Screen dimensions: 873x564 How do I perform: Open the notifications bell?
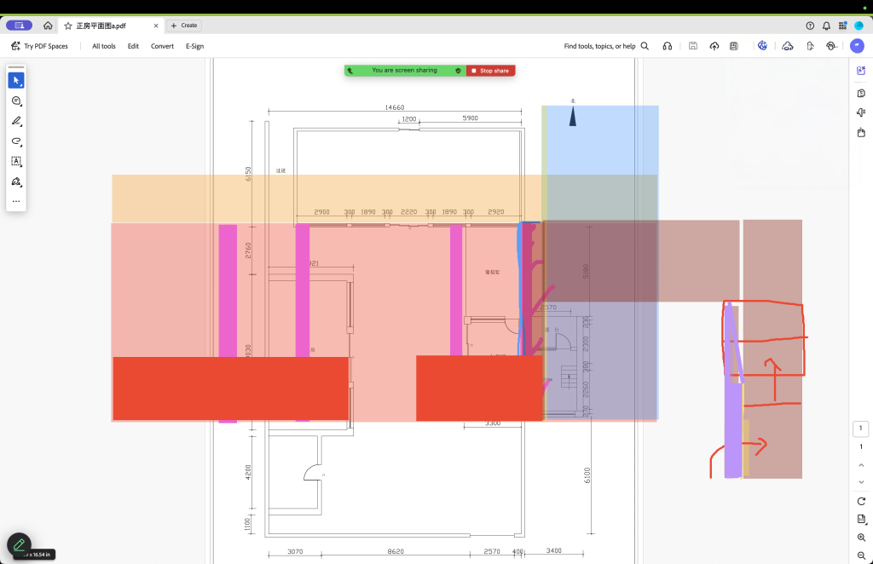(x=826, y=26)
